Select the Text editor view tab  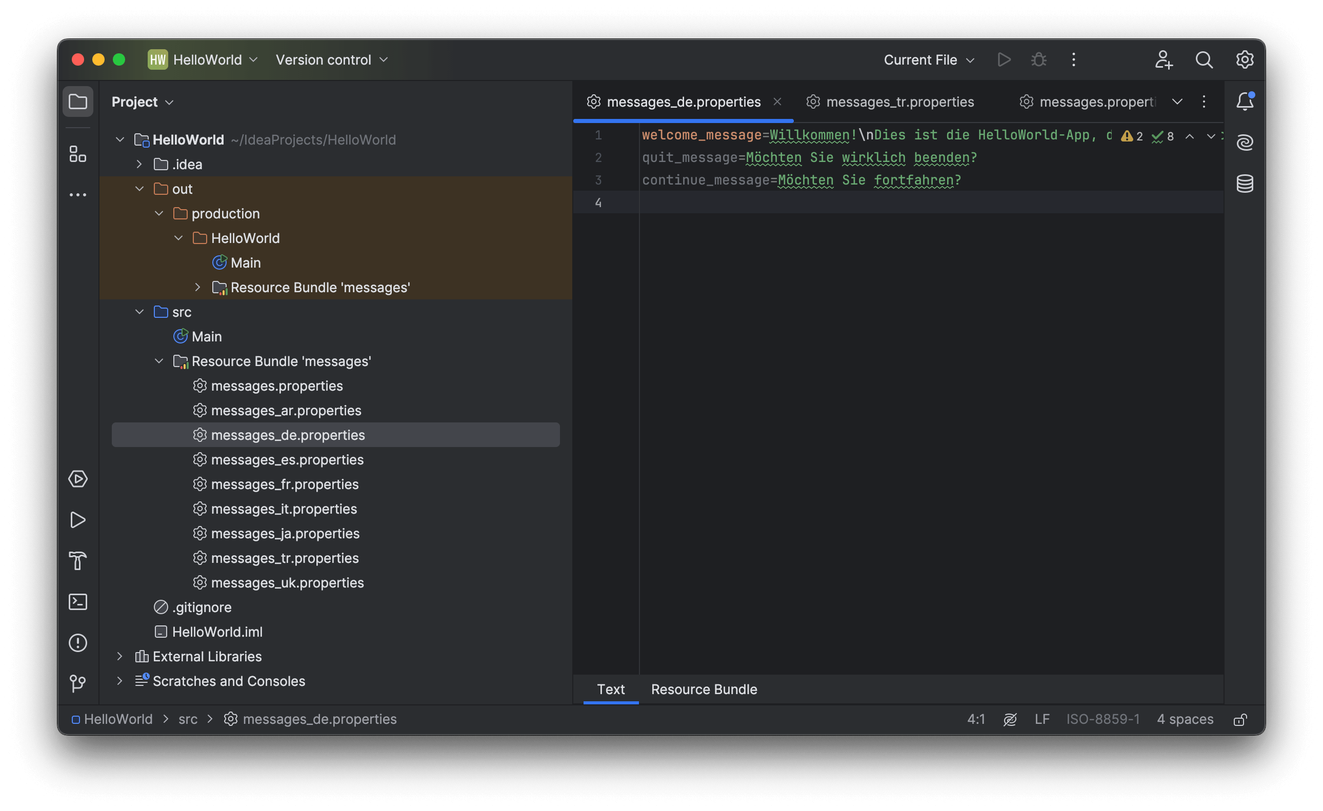click(x=611, y=689)
